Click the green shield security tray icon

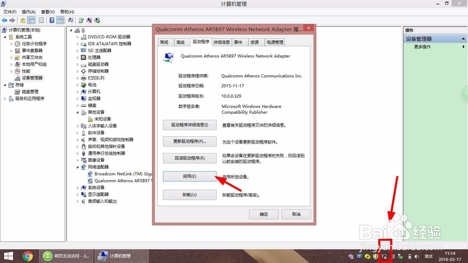[376, 256]
